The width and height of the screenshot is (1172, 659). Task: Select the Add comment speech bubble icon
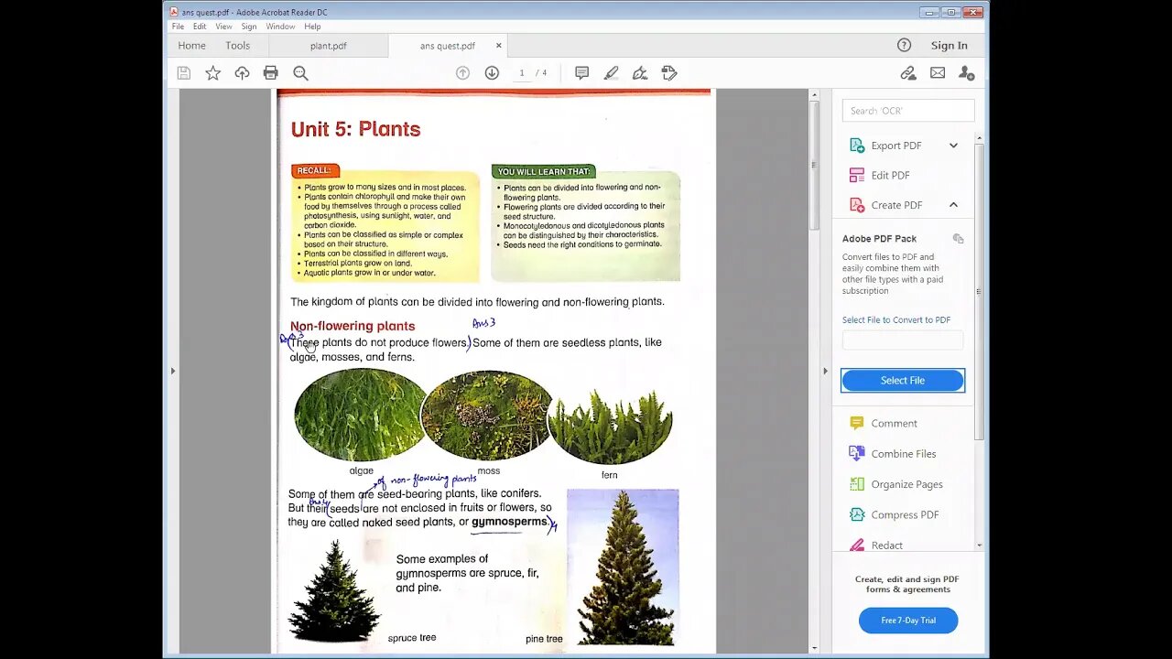581,73
